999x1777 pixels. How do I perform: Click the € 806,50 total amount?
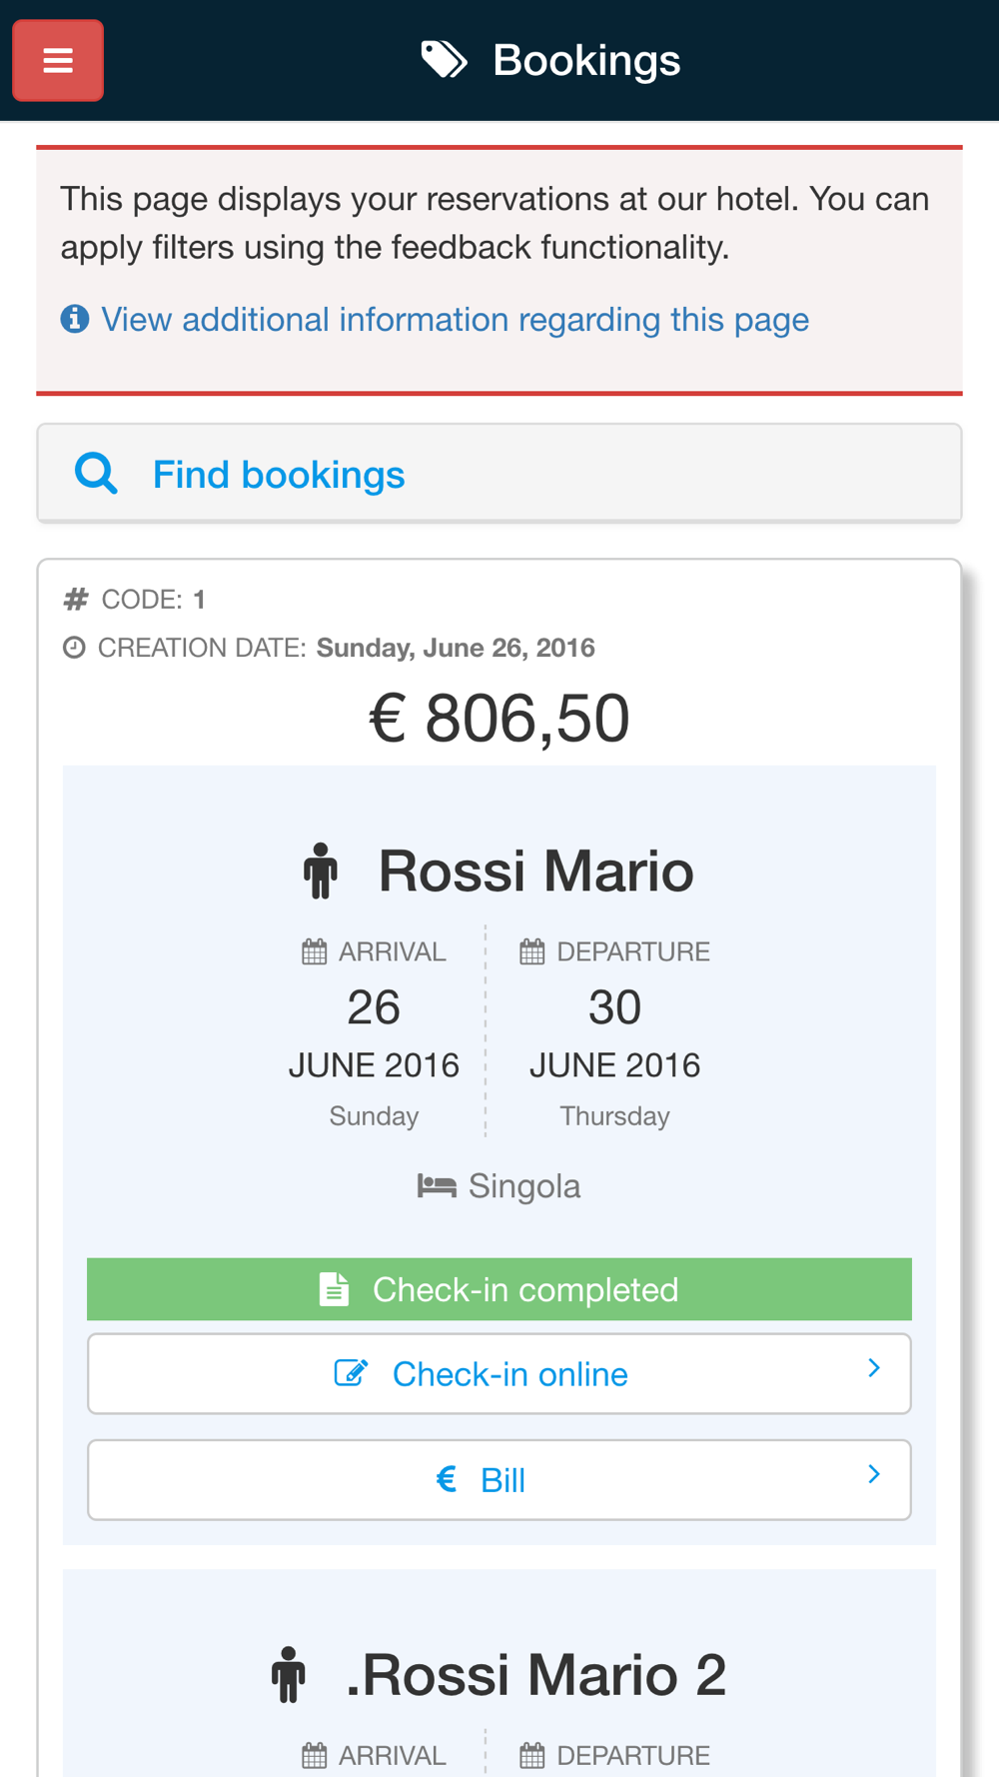499,718
